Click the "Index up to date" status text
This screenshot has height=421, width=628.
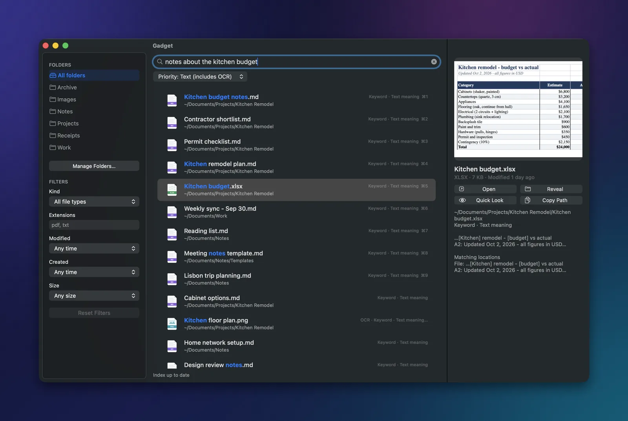point(171,375)
